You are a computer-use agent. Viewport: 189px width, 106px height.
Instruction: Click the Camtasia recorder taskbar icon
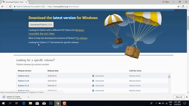(64, 103)
